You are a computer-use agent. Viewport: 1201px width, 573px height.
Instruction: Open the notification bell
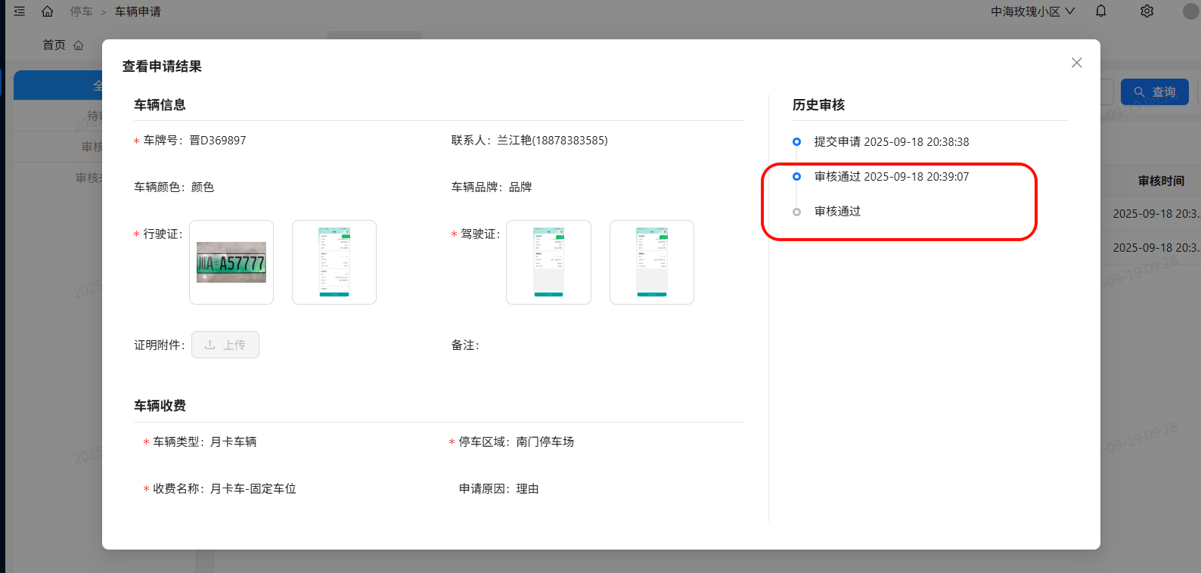coord(1101,11)
